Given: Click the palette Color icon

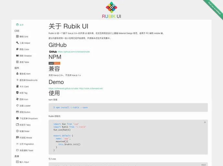Looking at the screenshot, I should [x=18, y=49].
